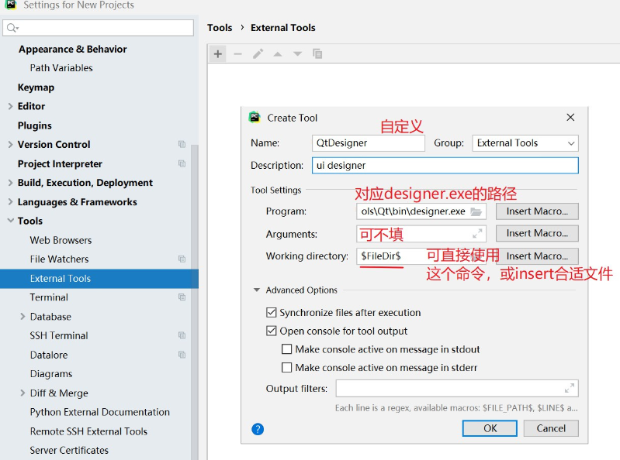Screen dimensions: 620x460
Task: Click project-level icon next to File Watchers
Action: pyautogui.click(x=182, y=259)
